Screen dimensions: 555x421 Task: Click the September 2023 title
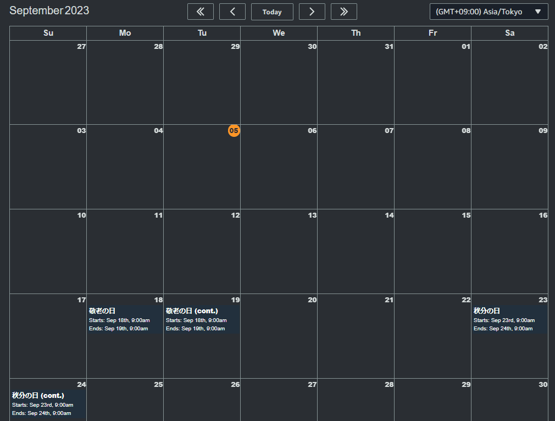click(49, 10)
